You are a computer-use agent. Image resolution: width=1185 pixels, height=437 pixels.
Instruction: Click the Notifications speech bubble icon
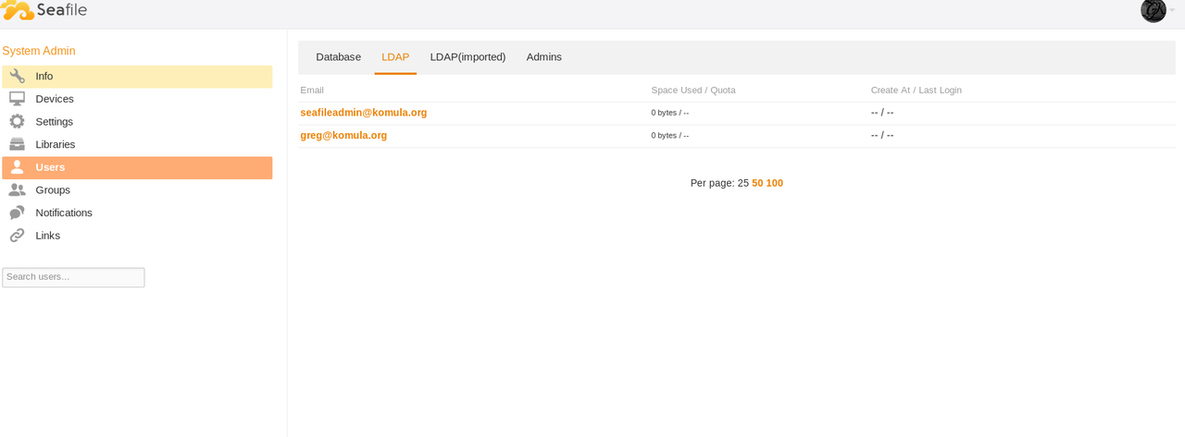(x=17, y=212)
